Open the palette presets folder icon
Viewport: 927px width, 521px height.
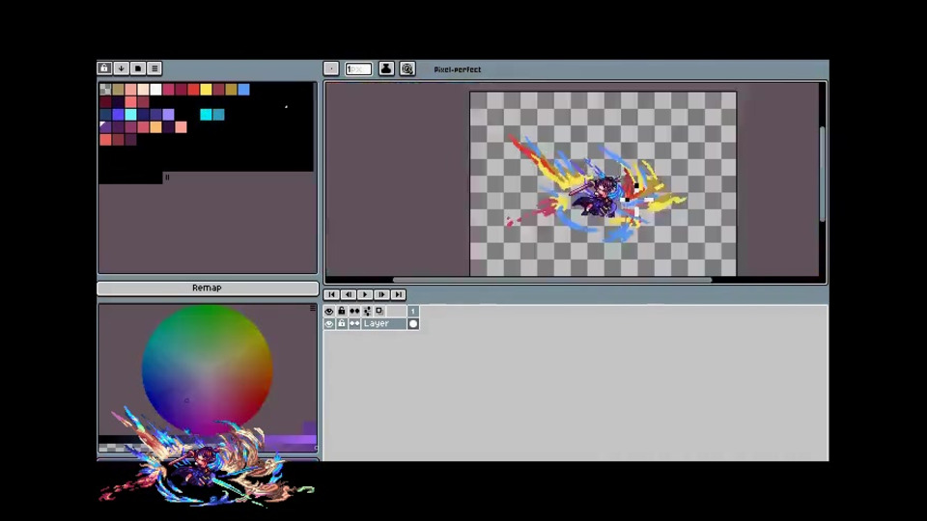[x=138, y=69]
